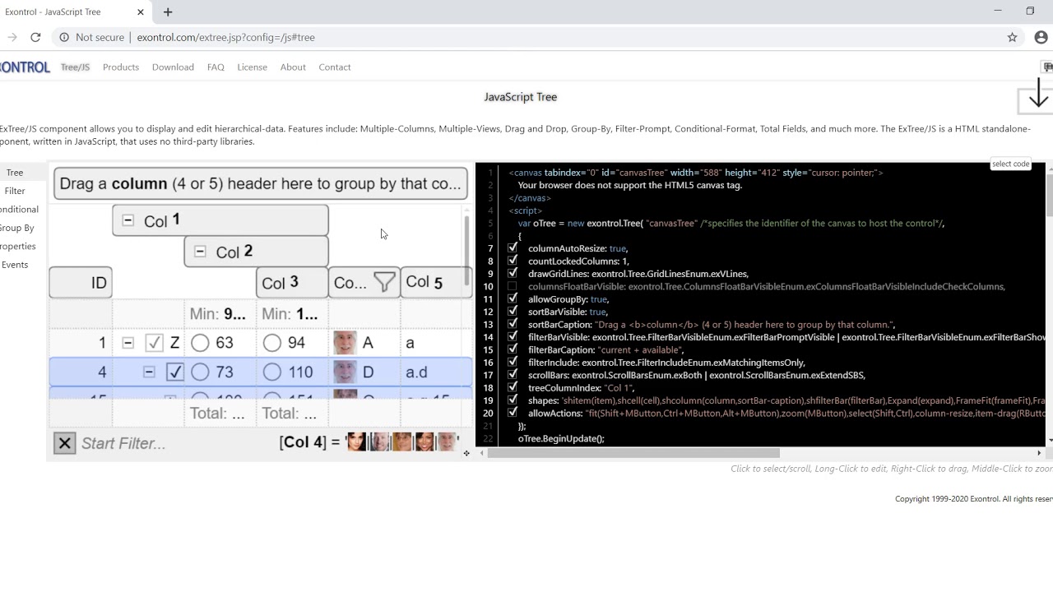The width and height of the screenshot is (1053, 592).
Task: Click the ID column header
Action: [81, 283]
